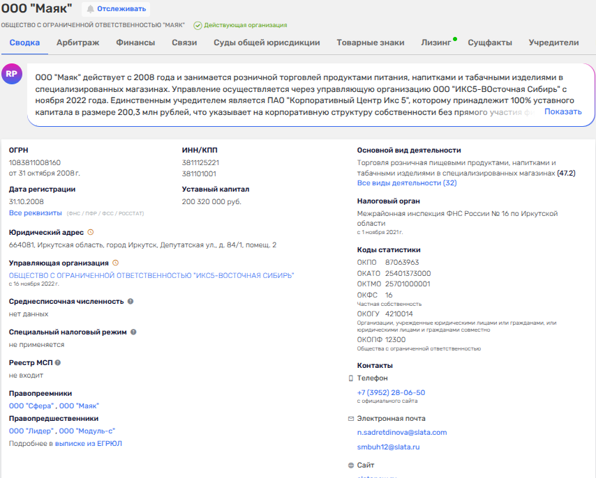Click help icon next to Среднесписочная численность

[x=131, y=302]
